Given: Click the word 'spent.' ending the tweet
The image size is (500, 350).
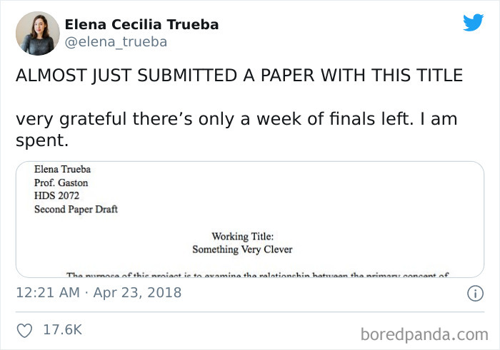Looking at the screenshot, I should pyautogui.click(x=41, y=141).
